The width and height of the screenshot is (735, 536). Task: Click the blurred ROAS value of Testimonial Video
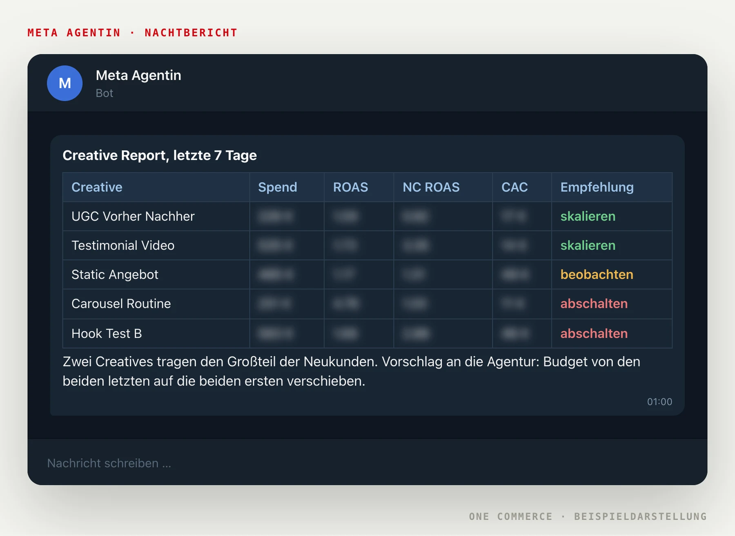(345, 246)
